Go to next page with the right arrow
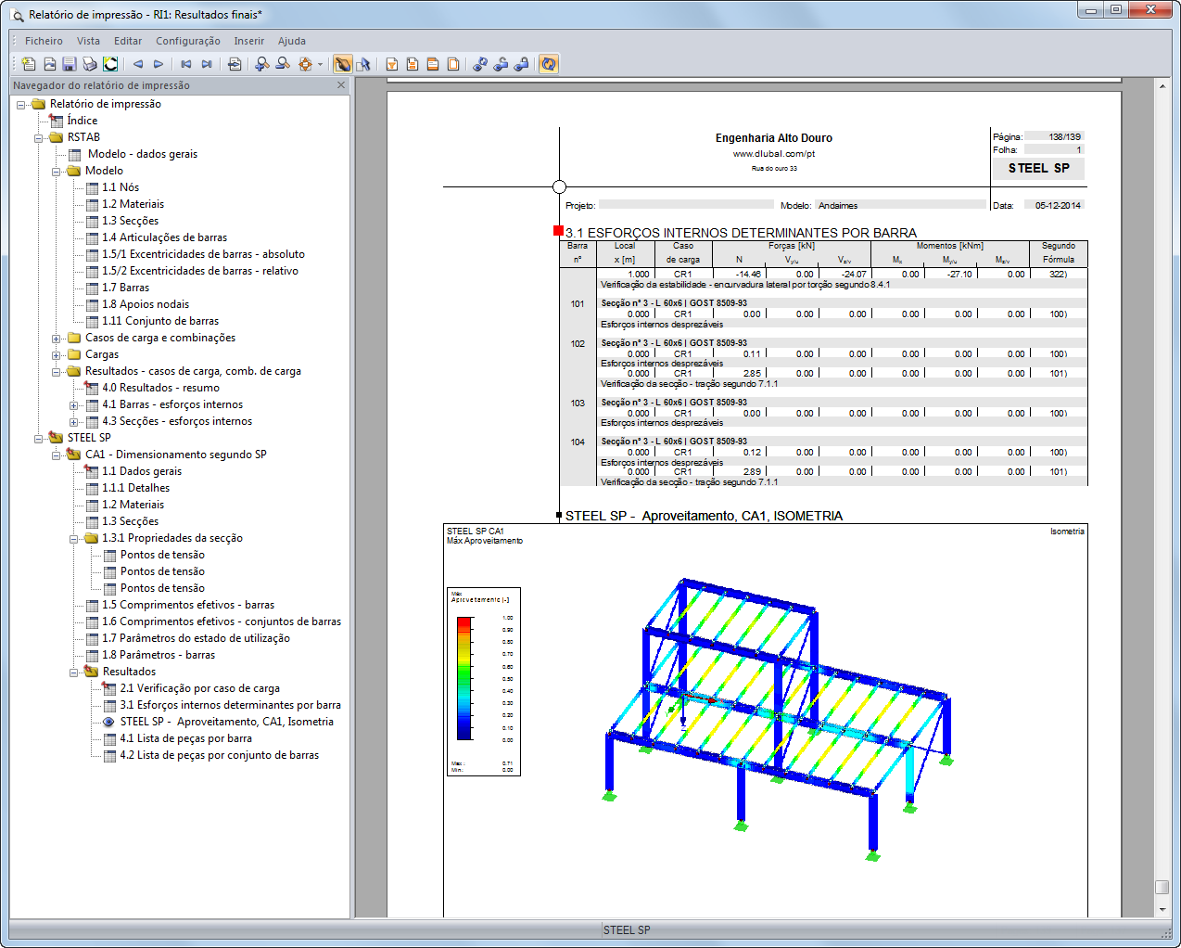Image resolution: width=1181 pixels, height=948 pixels. (x=159, y=64)
